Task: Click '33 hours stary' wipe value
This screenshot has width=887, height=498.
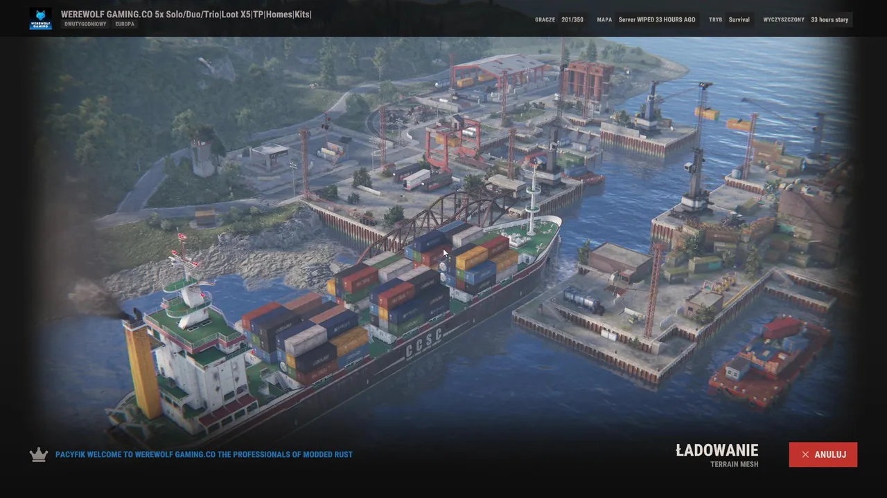Action: coord(829,19)
